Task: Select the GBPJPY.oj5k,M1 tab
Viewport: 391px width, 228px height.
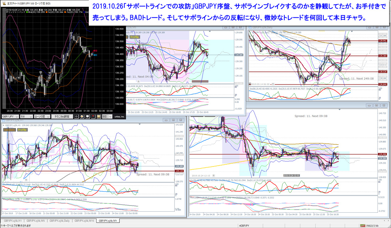Action: pos(108,221)
